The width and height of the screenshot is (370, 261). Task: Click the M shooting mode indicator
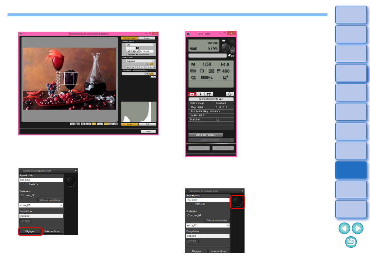pos(193,64)
